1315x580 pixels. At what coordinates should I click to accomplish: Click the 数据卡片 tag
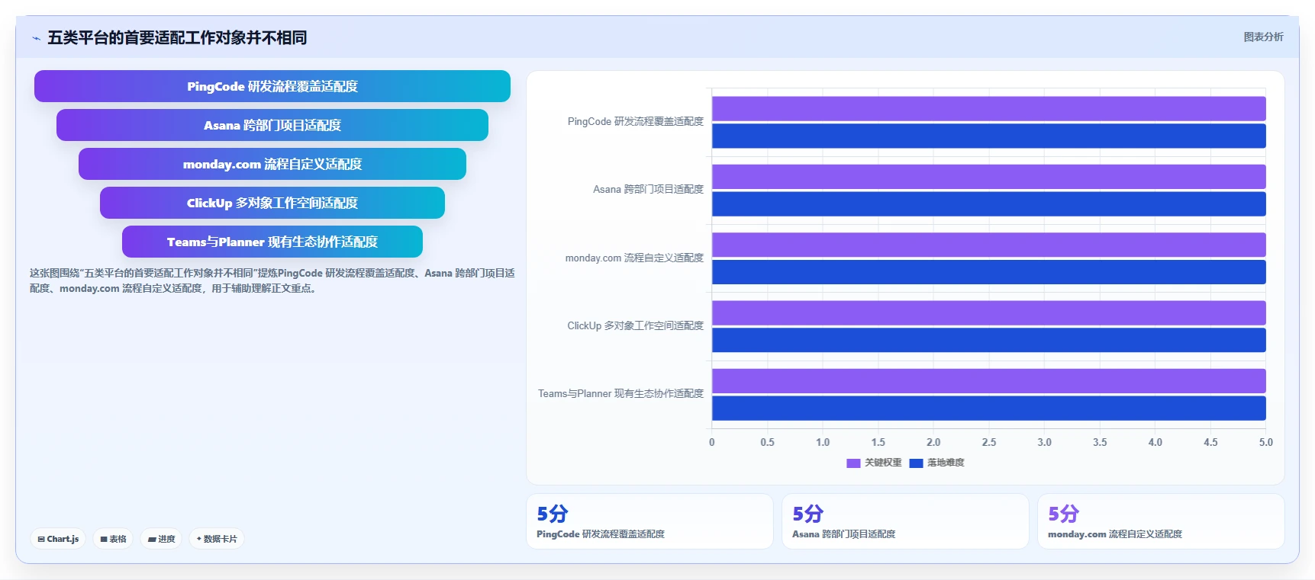pyautogui.click(x=217, y=539)
